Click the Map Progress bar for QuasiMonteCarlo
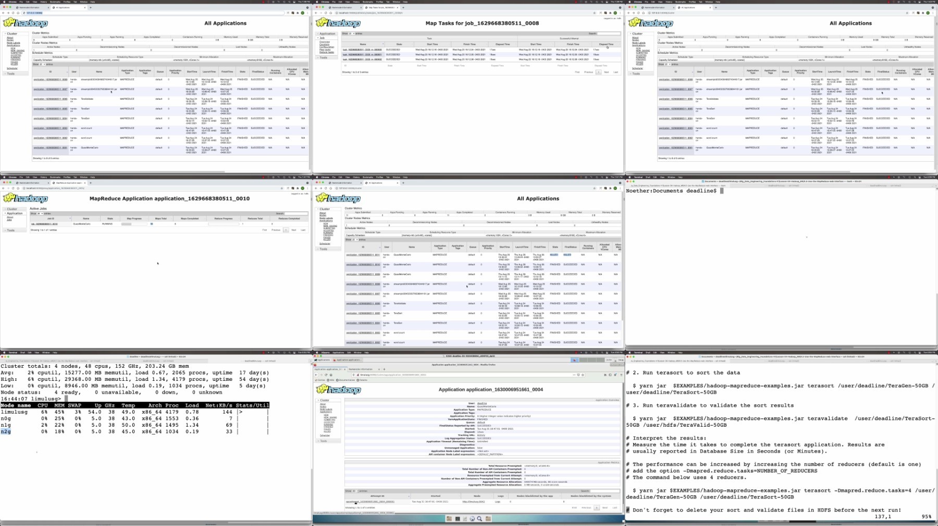938x526 pixels. (134, 224)
